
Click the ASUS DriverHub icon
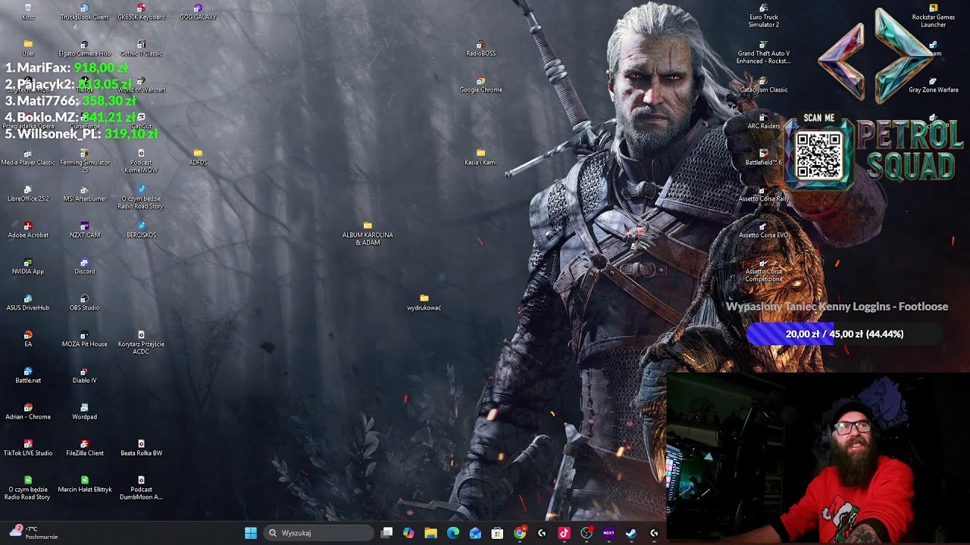tap(28, 302)
